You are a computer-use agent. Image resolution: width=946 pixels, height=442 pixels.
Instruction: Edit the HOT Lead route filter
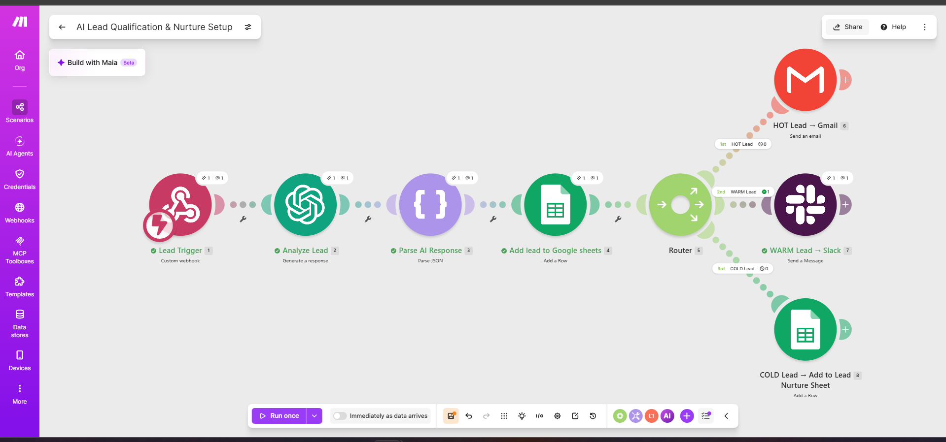(x=742, y=144)
